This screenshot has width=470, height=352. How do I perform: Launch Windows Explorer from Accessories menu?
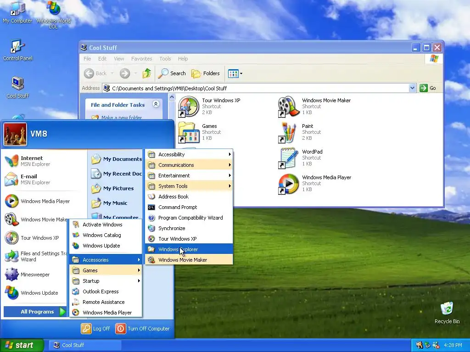point(189,249)
